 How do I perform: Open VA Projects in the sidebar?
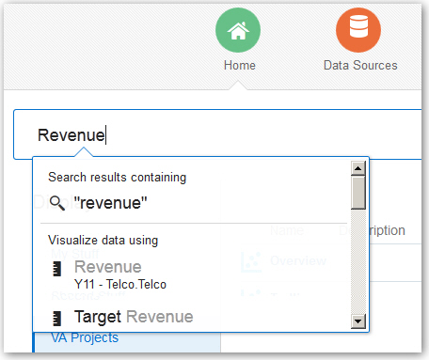85,337
